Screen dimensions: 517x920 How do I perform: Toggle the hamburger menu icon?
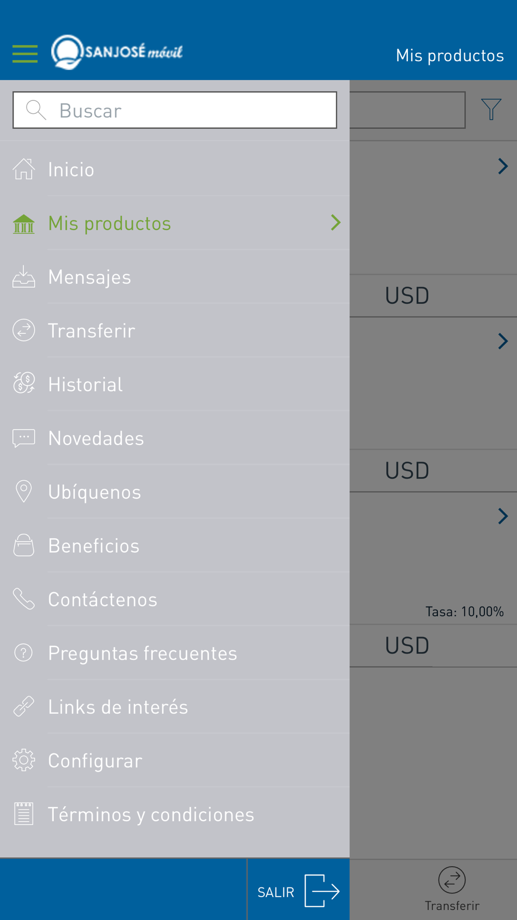click(25, 54)
